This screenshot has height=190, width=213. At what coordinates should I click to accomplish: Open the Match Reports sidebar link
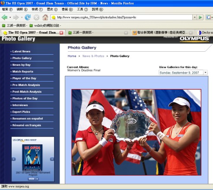click(23, 72)
